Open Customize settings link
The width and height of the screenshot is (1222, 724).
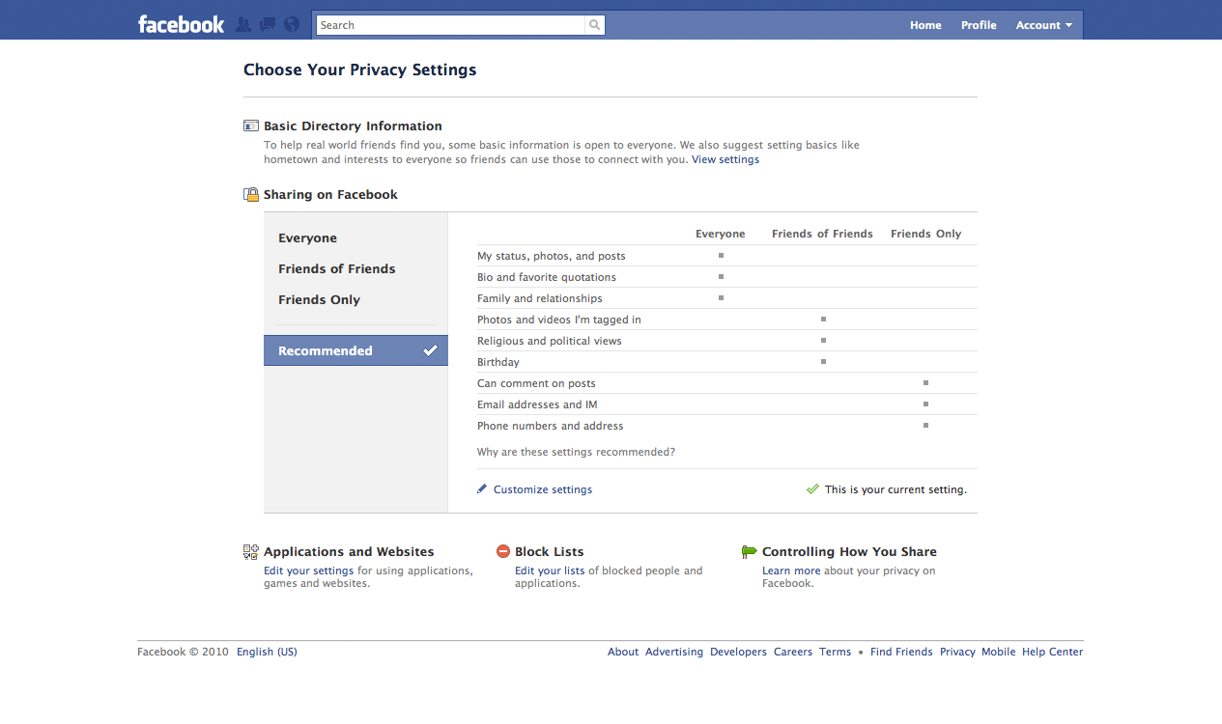click(x=543, y=489)
